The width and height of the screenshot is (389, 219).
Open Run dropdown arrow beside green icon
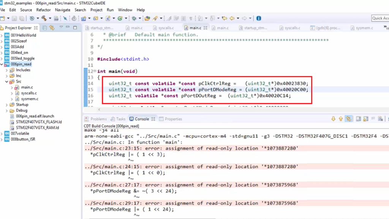[126, 18]
